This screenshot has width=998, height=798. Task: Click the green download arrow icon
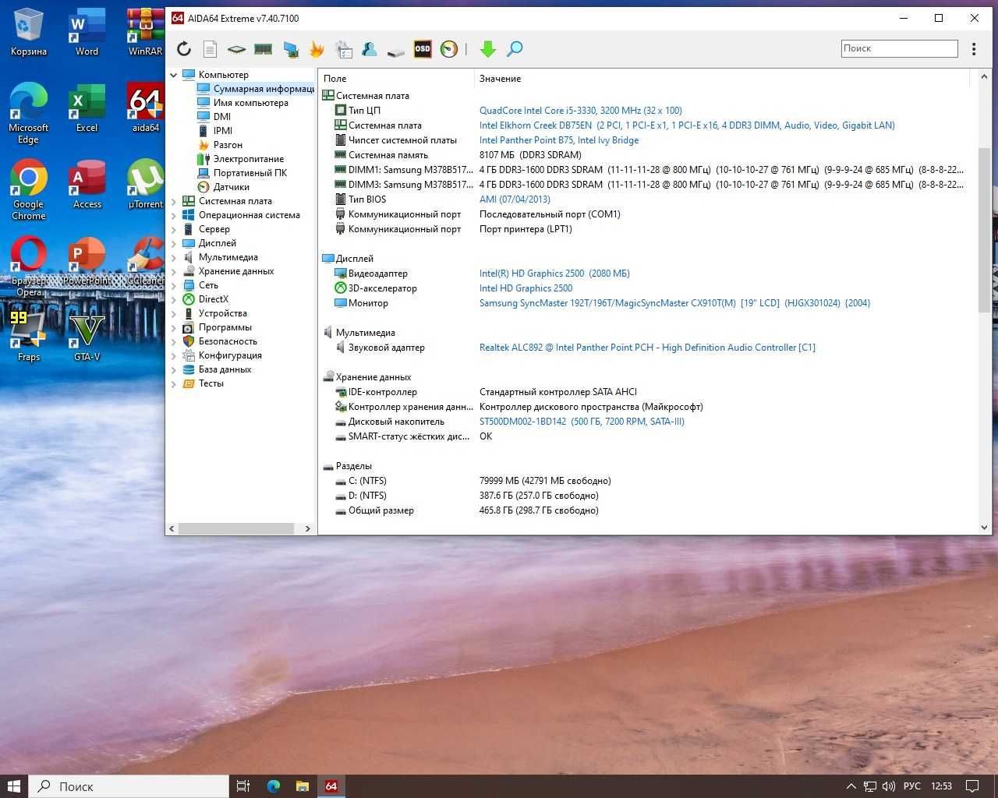pyautogui.click(x=488, y=49)
